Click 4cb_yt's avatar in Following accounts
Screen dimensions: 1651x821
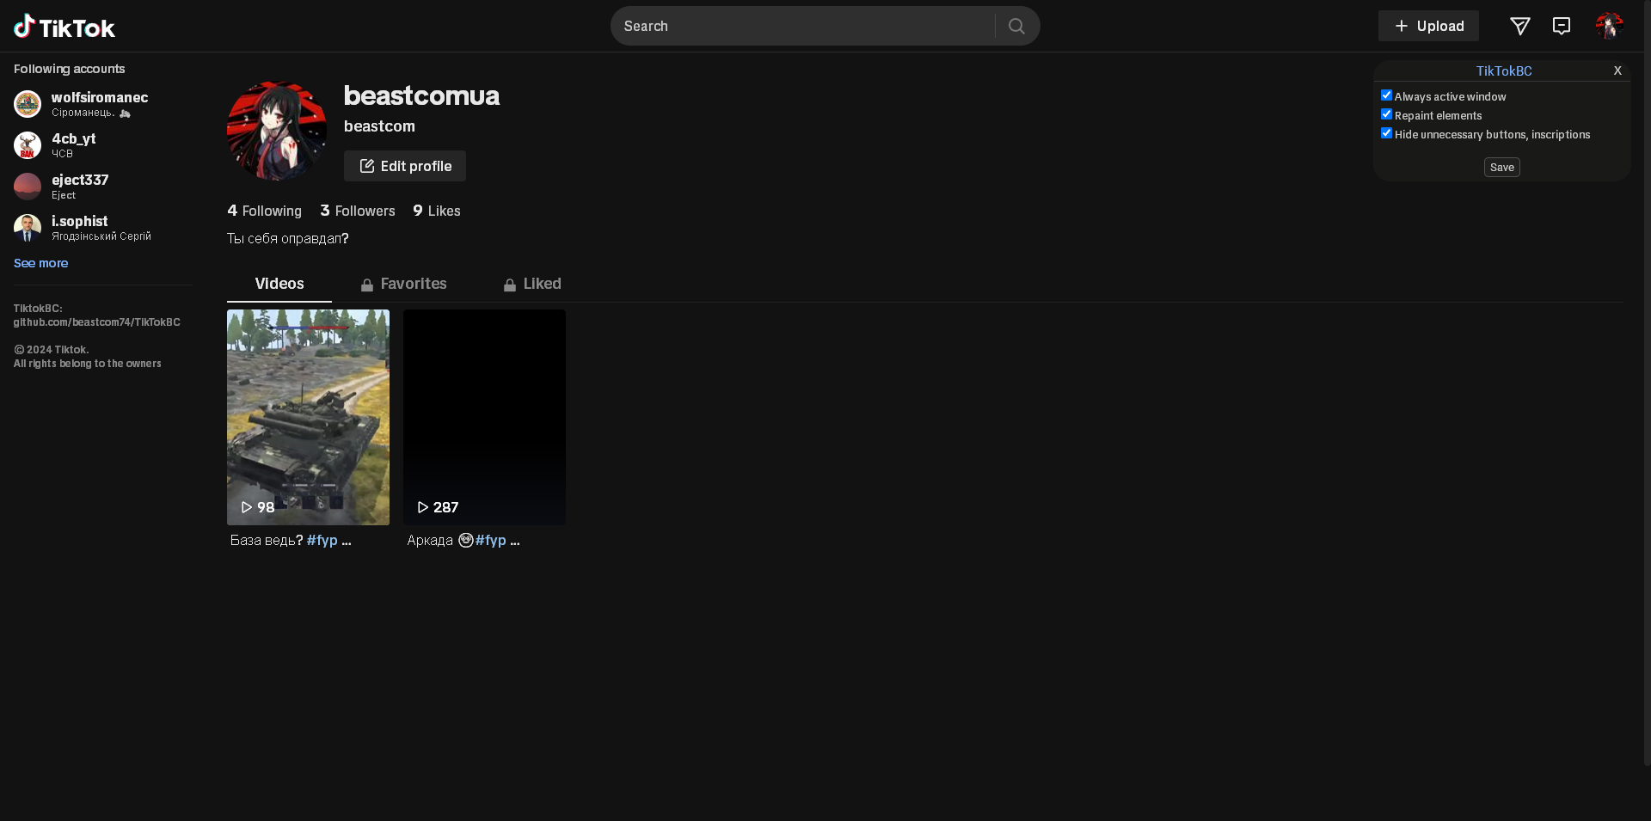pos(28,145)
